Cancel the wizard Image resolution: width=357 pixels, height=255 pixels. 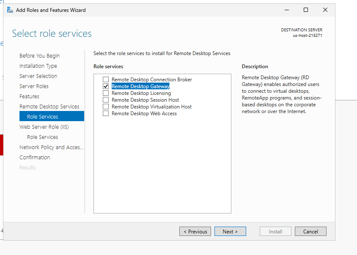coord(310,231)
